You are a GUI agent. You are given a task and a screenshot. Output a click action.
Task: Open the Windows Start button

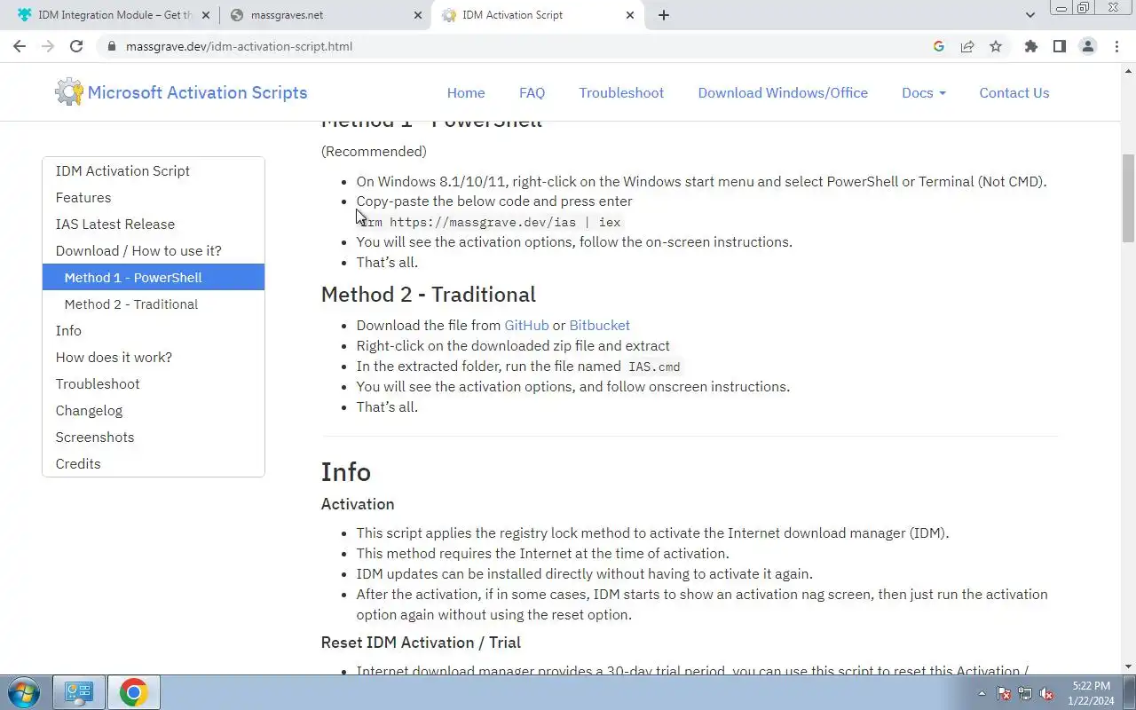click(x=23, y=692)
